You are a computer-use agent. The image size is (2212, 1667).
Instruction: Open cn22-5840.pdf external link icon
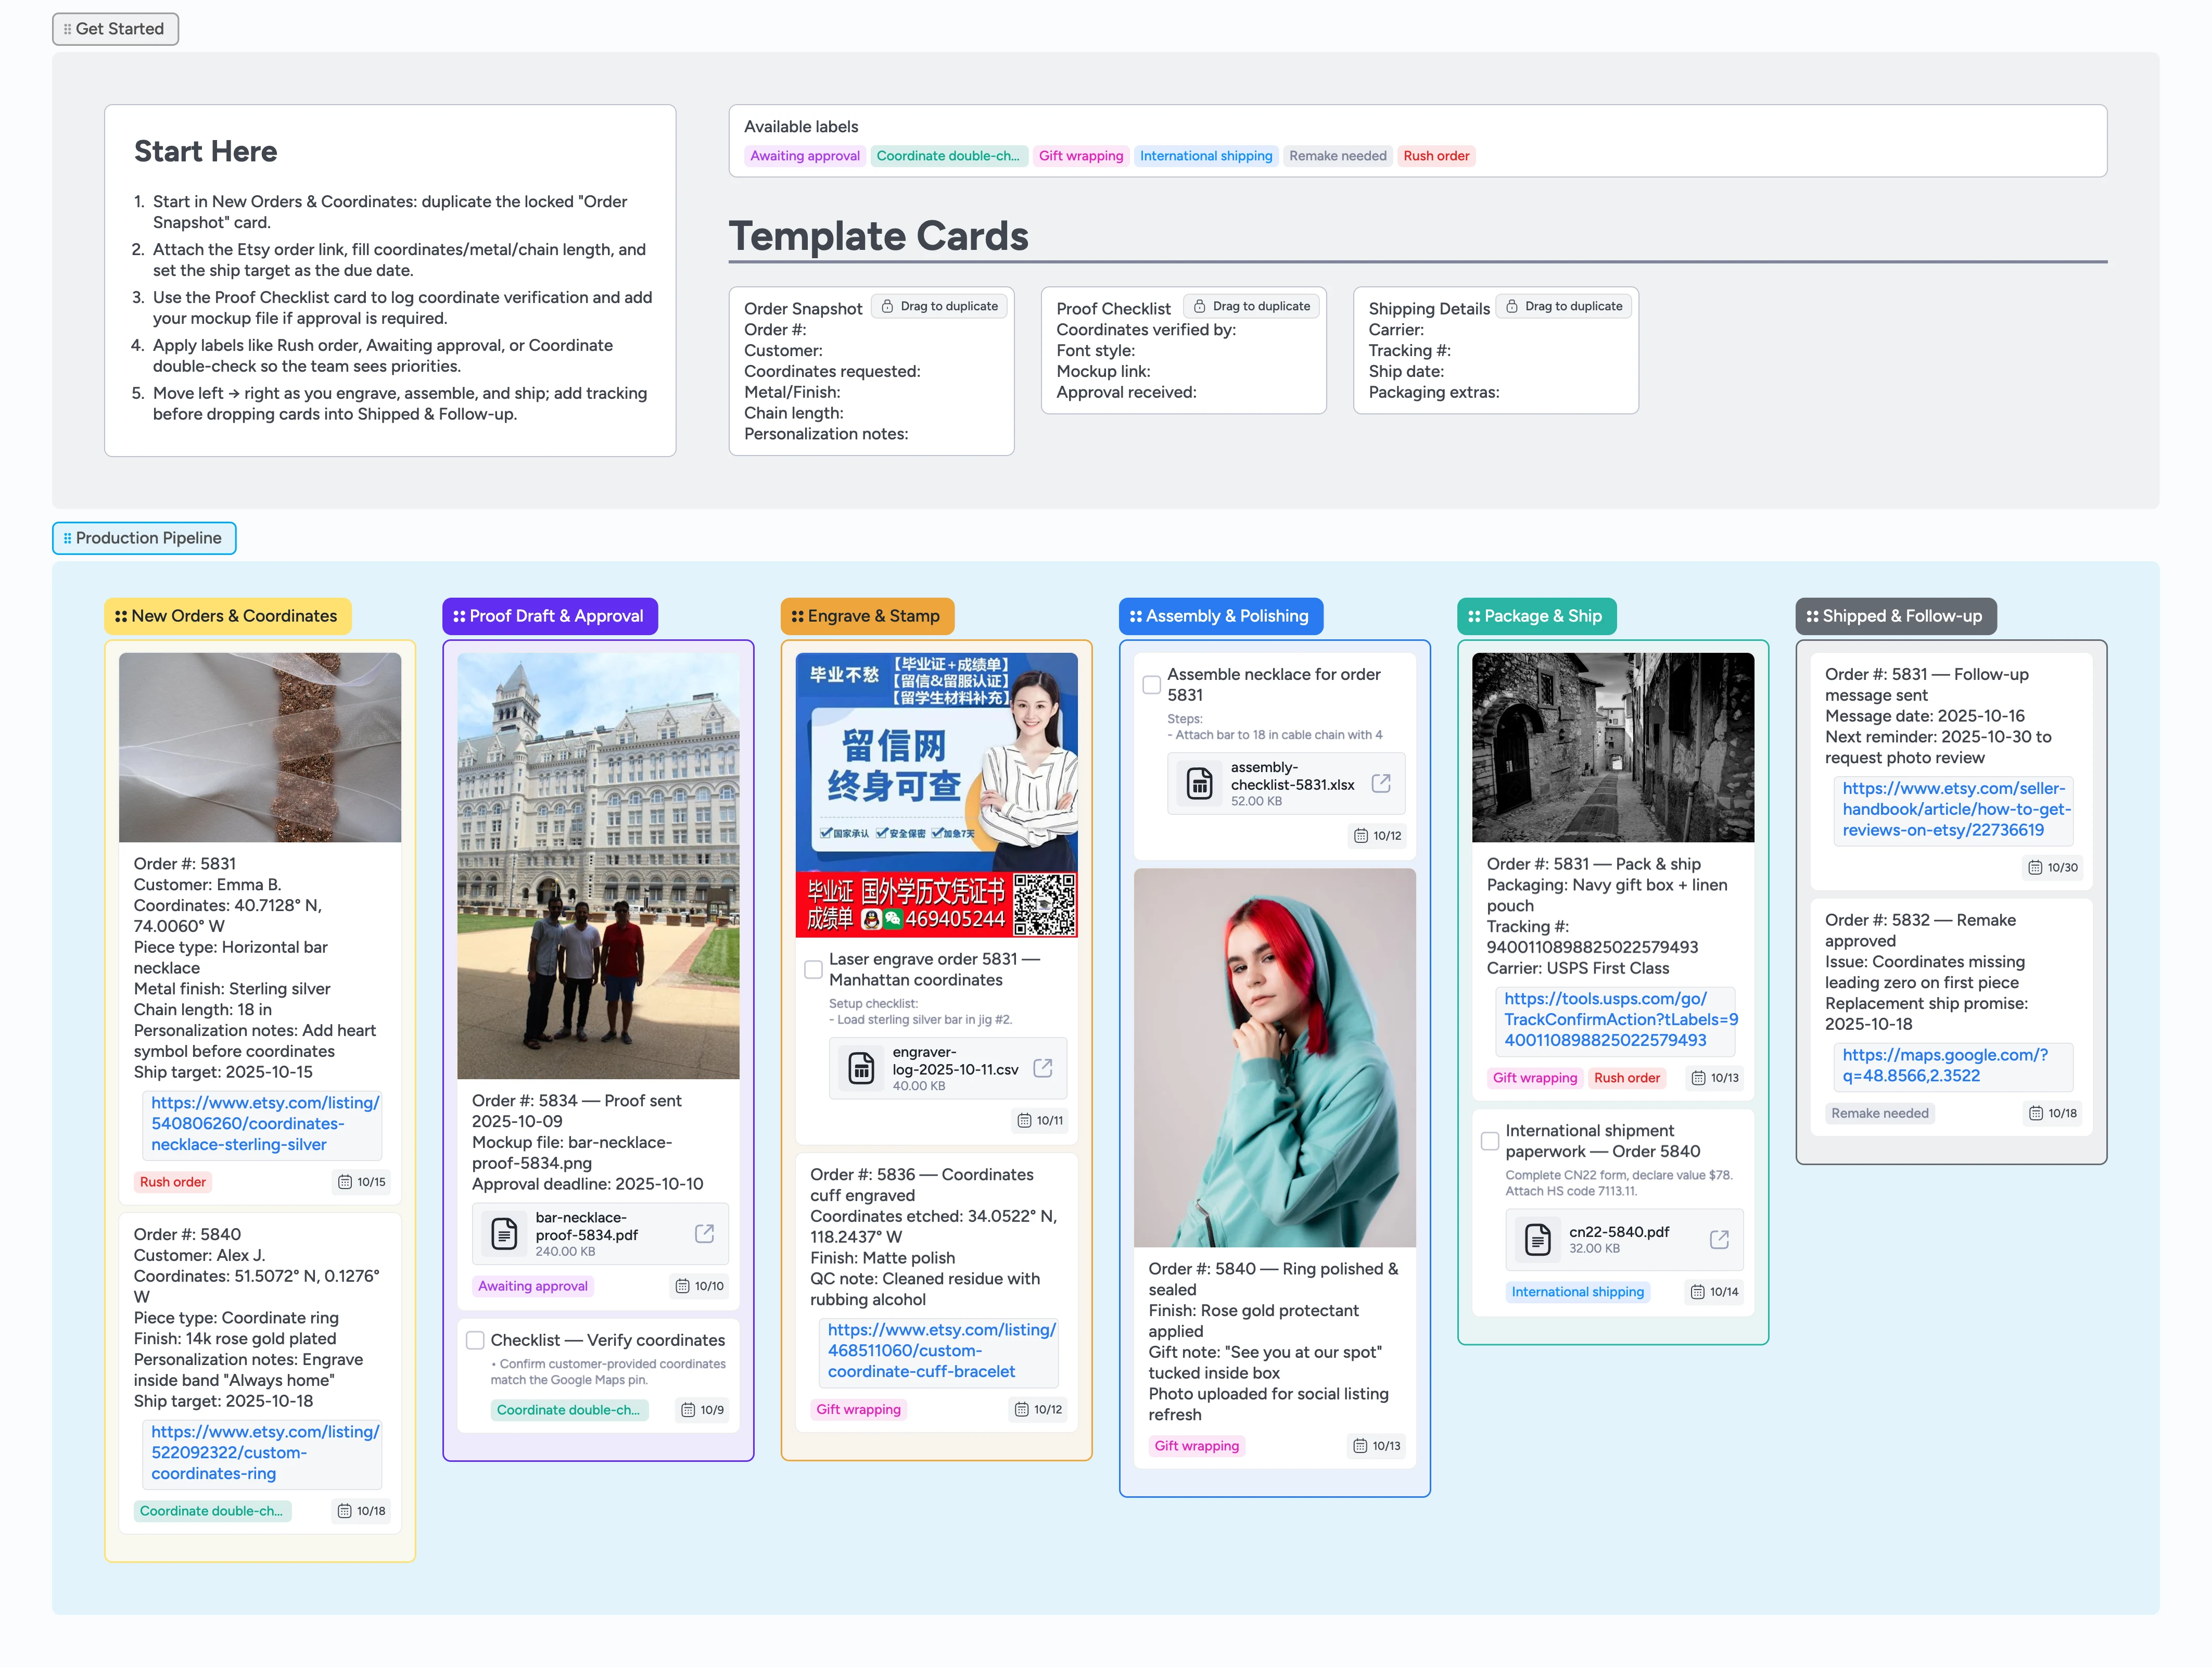[1718, 1239]
